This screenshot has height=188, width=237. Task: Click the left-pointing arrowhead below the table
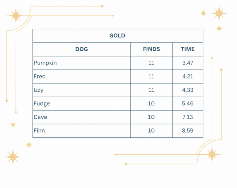click(115, 154)
